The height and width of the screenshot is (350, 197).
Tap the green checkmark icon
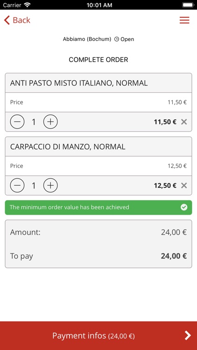click(184, 207)
